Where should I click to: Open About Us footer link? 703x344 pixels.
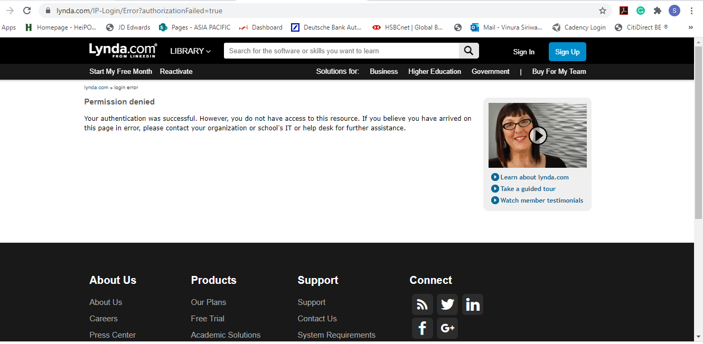tap(106, 302)
